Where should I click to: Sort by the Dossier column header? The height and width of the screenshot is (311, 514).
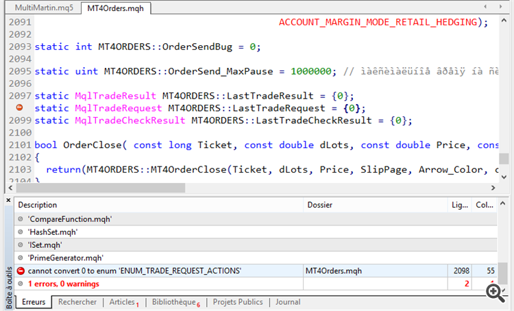tap(376, 205)
